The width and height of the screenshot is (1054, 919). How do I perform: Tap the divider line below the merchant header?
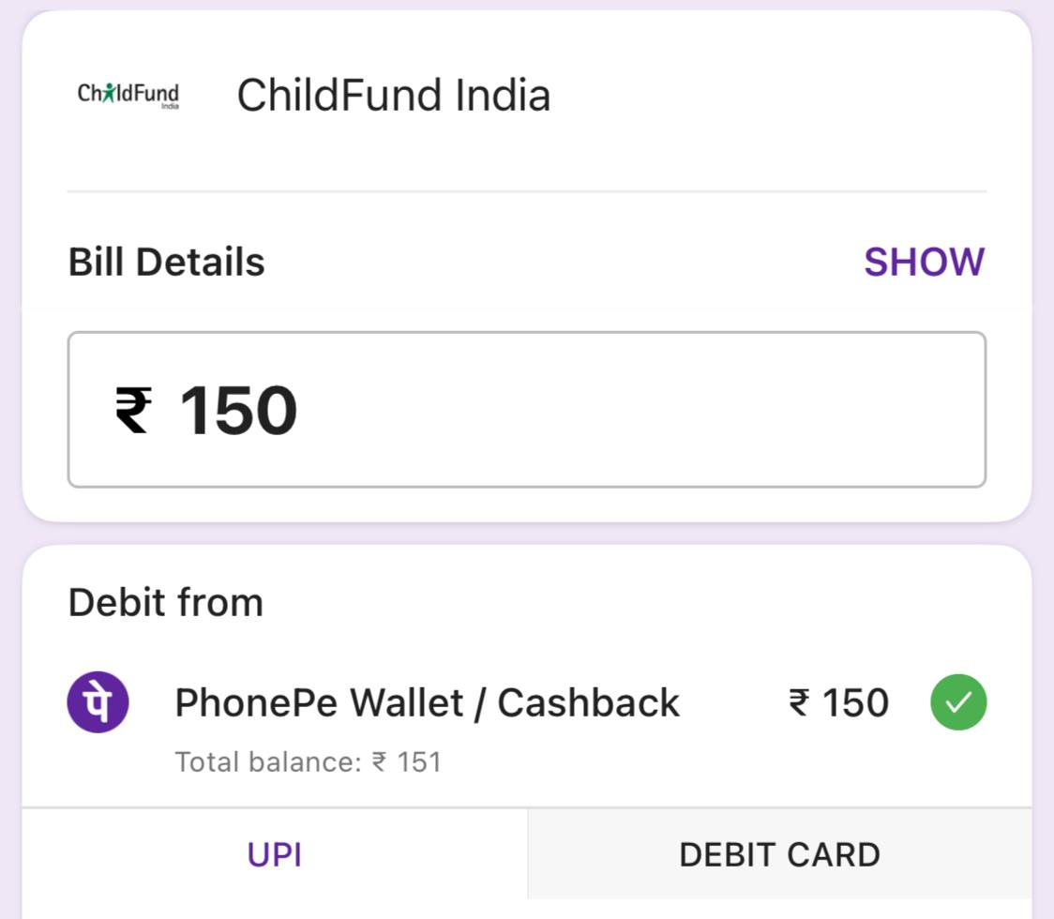(526, 191)
